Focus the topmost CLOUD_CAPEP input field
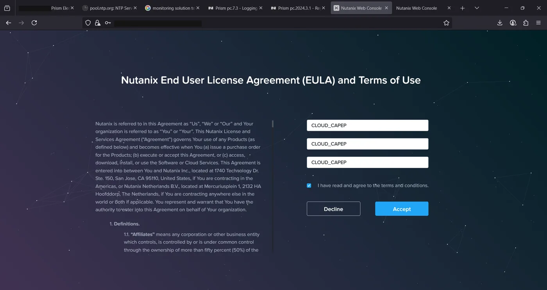Screen dimensions: 547x290 click(367, 125)
